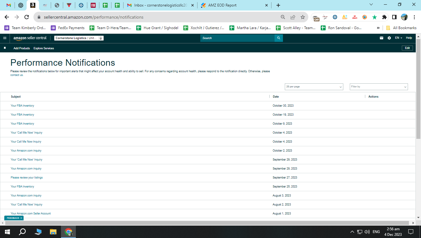Click the Amazon Seller Central logo

(30, 38)
